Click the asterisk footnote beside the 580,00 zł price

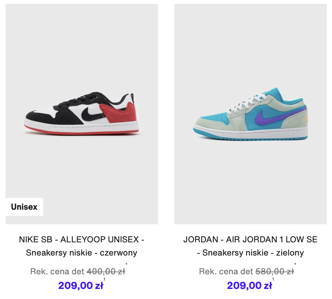295,264
